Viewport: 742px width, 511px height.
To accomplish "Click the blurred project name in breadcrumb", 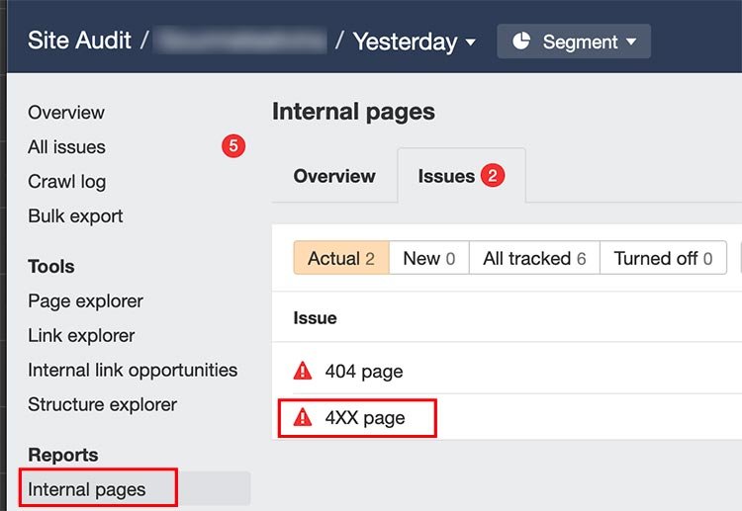I will point(240,41).
